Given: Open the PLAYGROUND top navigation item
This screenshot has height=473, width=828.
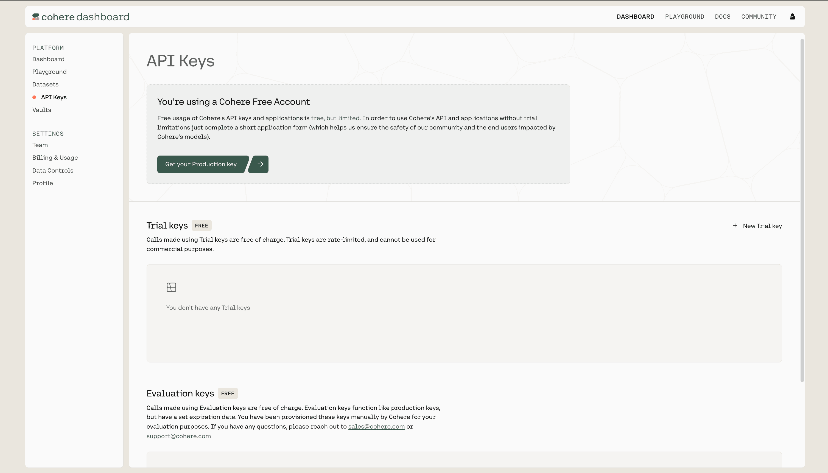Looking at the screenshot, I should pyautogui.click(x=684, y=16).
